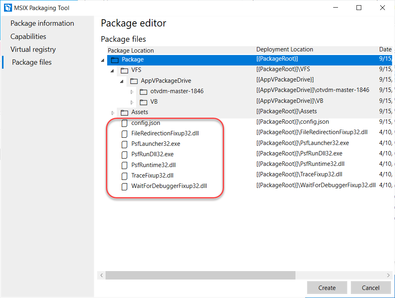Screen dimensions: 395x298
Task: Click the Assets folder icon
Action: click(x=124, y=112)
